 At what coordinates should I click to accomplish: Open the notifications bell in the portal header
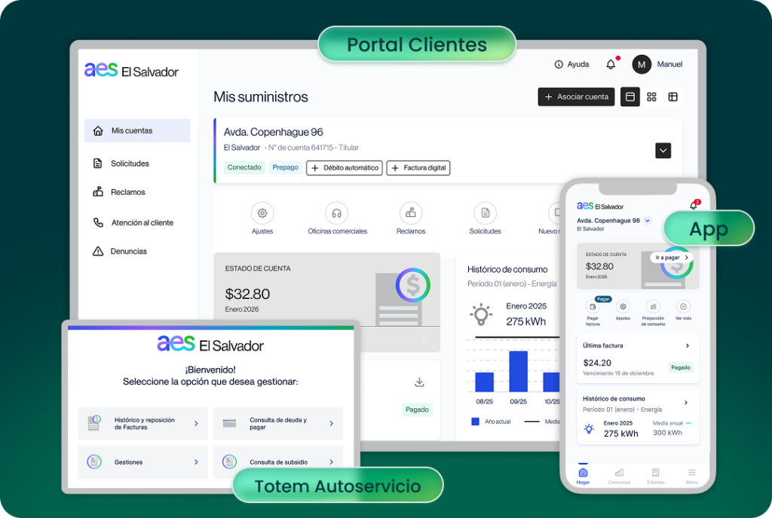pos(611,65)
